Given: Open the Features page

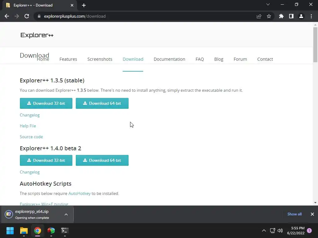Looking at the screenshot, I should (68, 59).
